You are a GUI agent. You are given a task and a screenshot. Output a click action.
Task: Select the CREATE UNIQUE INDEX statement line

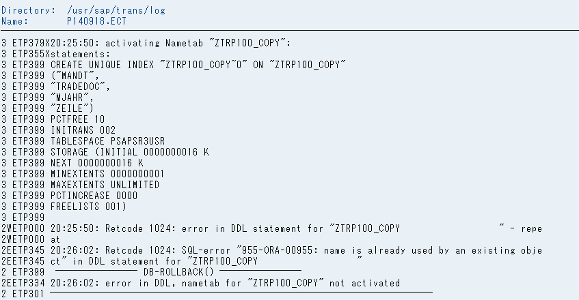pos(173,65)
